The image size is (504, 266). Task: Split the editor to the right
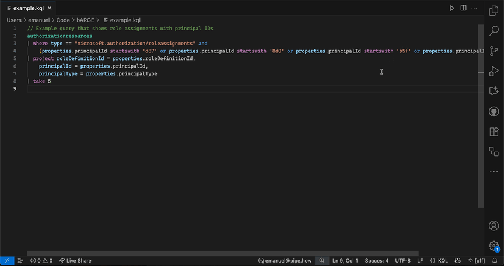(x=463, y=8)
